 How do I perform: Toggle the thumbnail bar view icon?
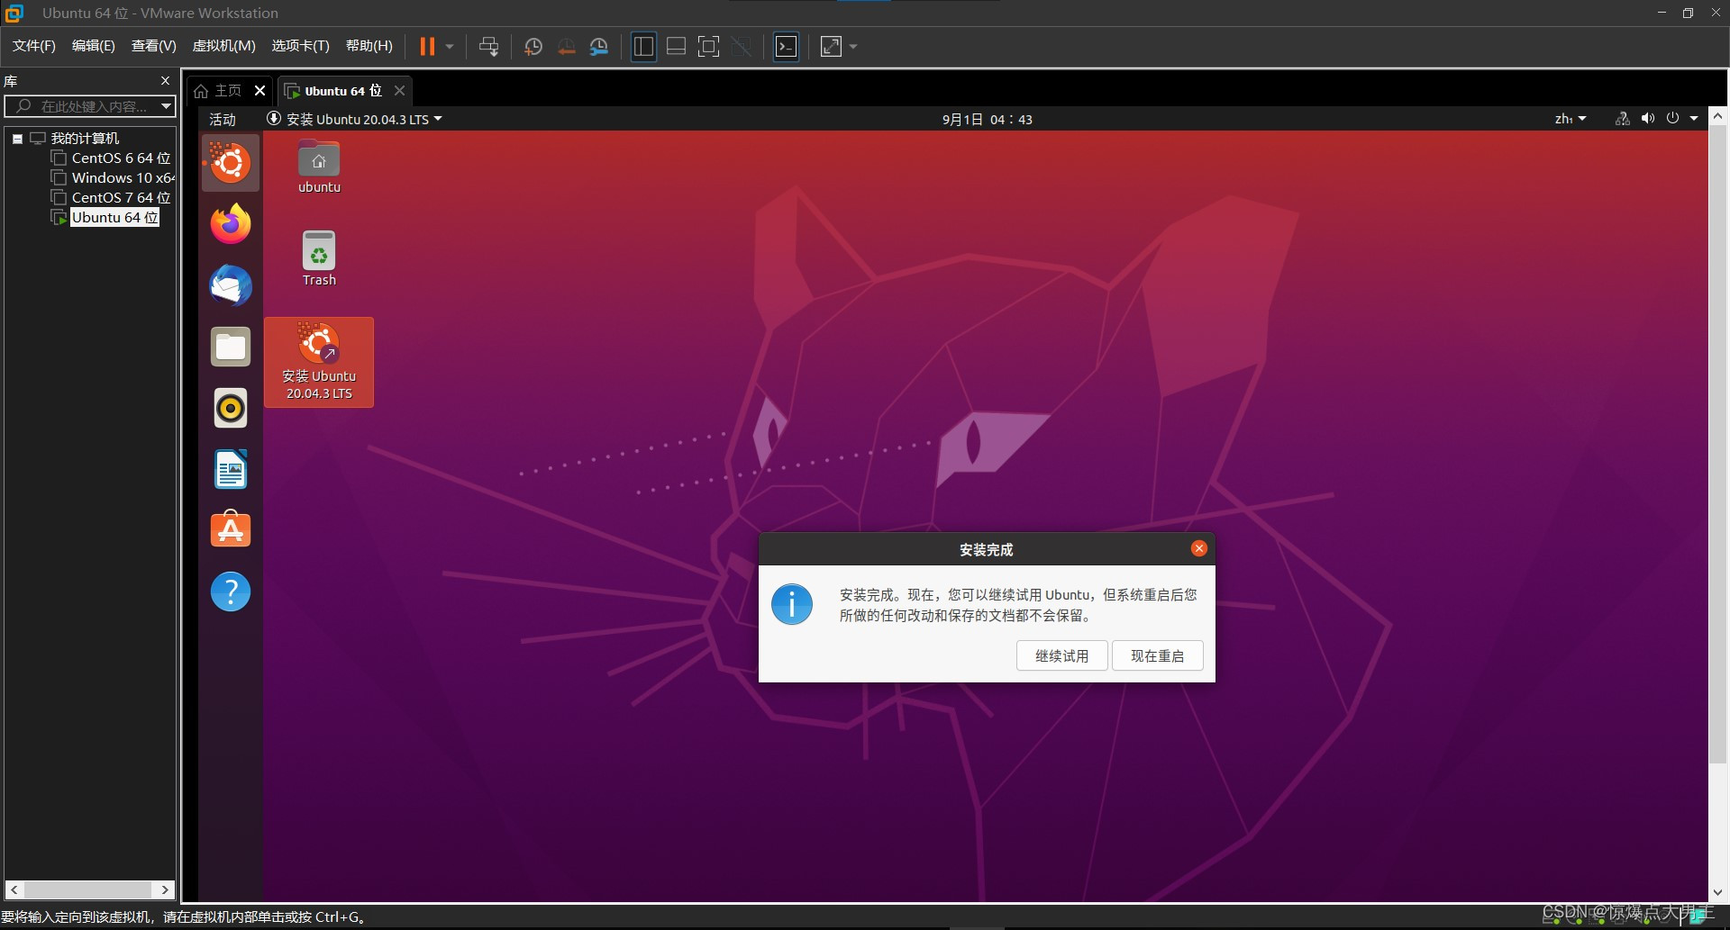tap(676, 47)
